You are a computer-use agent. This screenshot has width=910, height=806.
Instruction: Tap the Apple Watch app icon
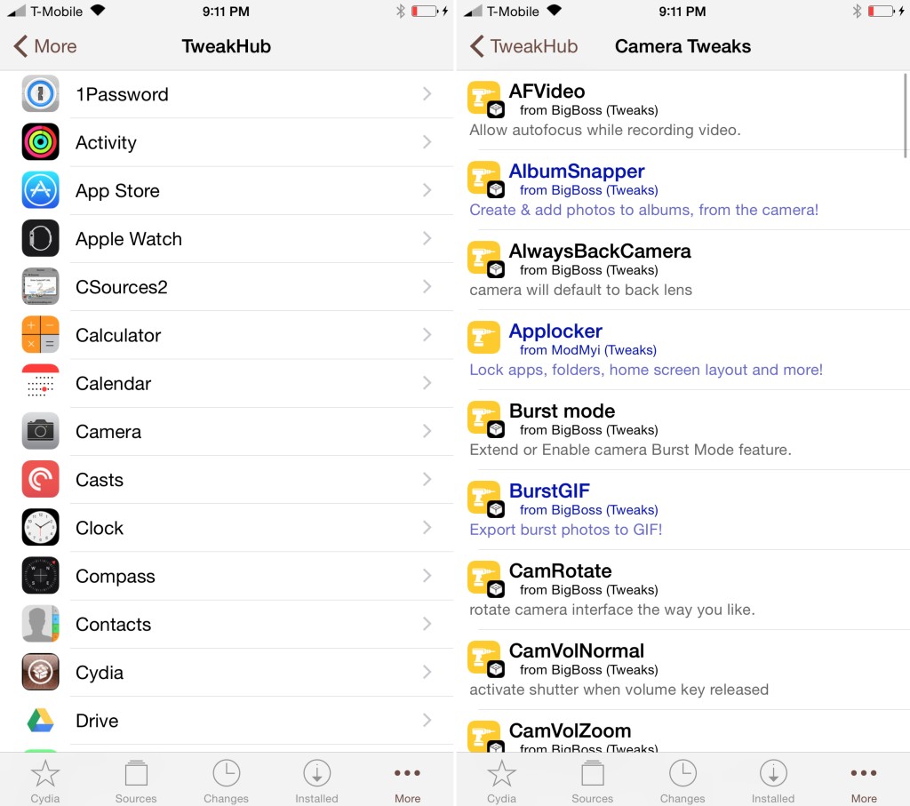click(x=40, y=238)
